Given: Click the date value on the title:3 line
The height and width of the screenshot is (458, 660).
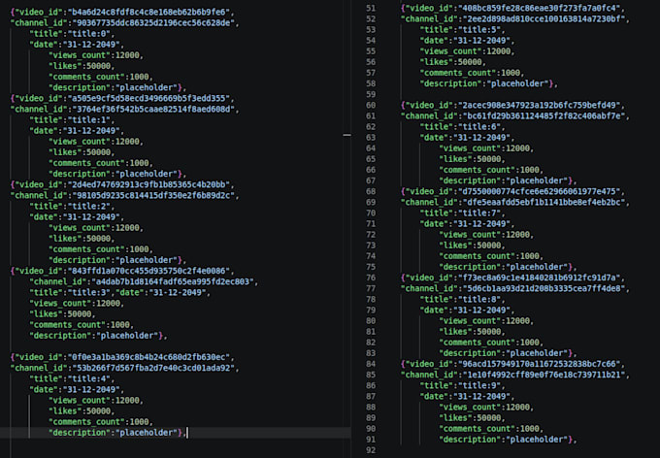Looking at the screenshot, I should click(177, 293).
